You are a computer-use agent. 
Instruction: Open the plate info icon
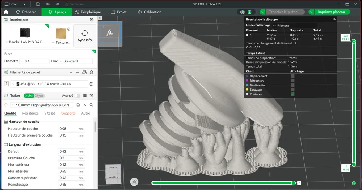tap(68, 29)
